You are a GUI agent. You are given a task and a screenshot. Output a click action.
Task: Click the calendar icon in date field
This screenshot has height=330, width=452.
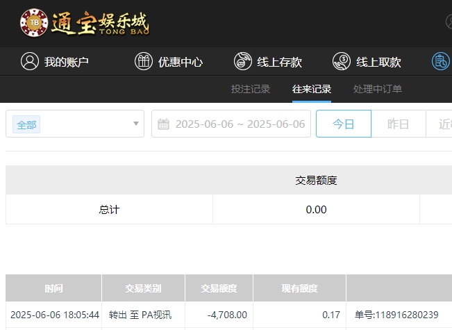click(163, 124)
